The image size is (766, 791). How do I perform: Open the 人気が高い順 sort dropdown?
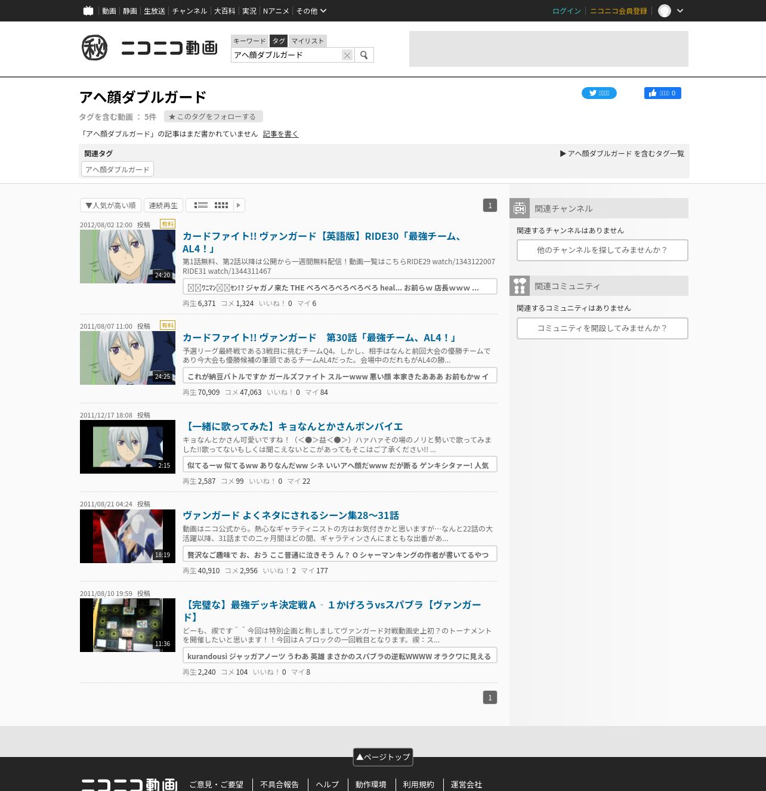click(x=110, y=205)
